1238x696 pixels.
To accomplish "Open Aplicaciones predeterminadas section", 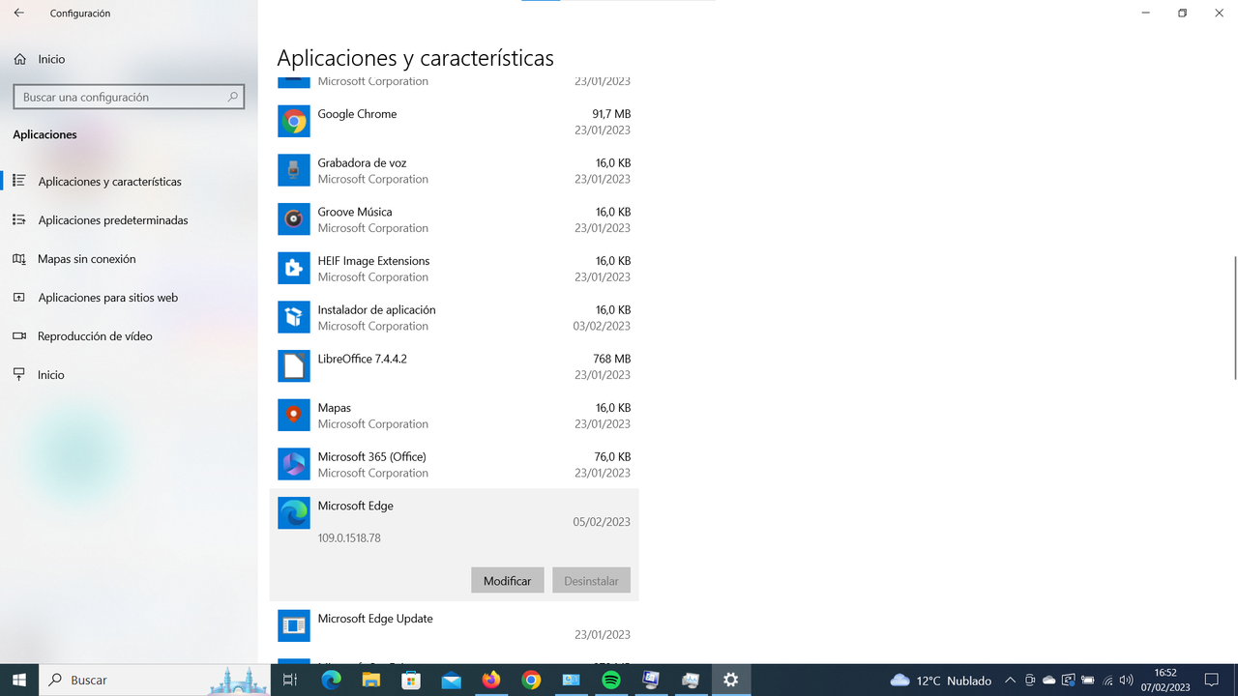I will point(112,219).
